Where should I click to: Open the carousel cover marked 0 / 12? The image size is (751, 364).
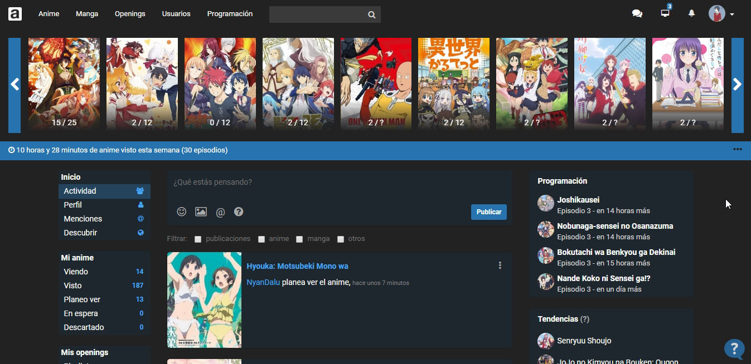tap(220, 85)
